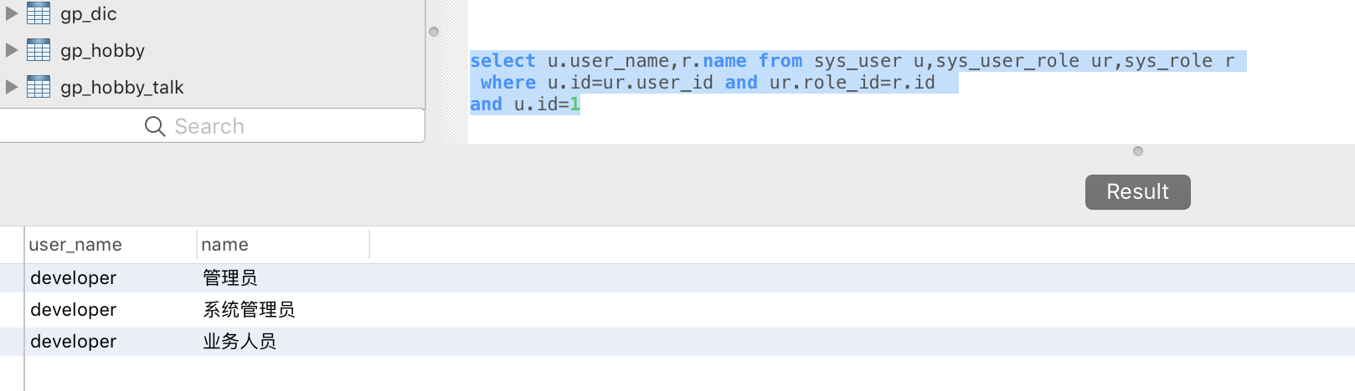Select the 管理员 role cell
1355x391 pixels.
(x=230, y=277)
